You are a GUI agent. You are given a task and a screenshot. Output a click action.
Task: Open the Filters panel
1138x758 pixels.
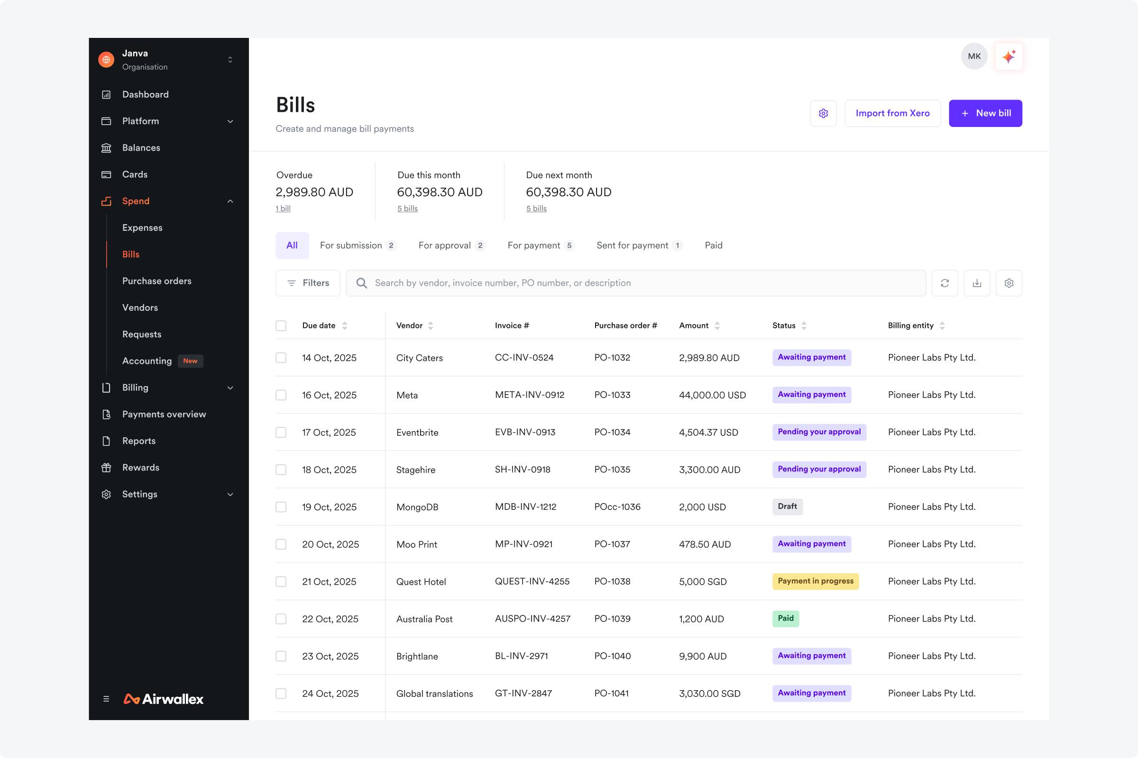pos(308,283)
